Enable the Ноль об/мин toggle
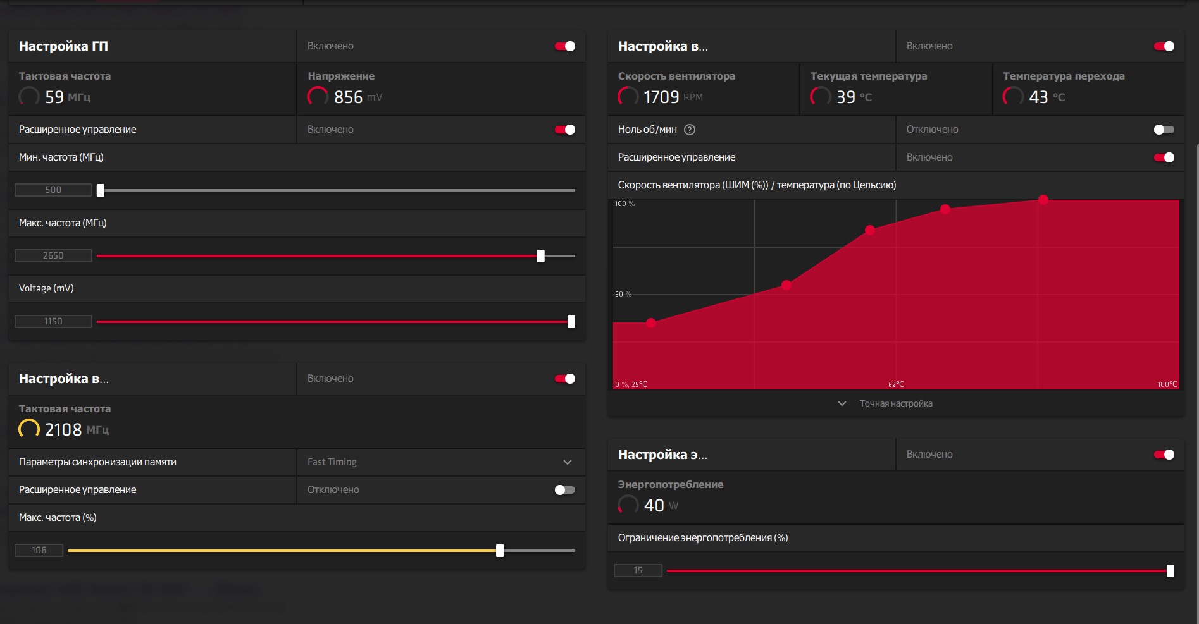 click(x=1164, y=130)
